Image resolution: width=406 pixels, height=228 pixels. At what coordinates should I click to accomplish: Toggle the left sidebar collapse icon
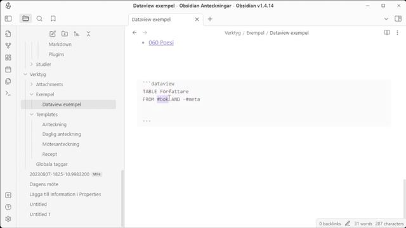click(x=8, y=18)
